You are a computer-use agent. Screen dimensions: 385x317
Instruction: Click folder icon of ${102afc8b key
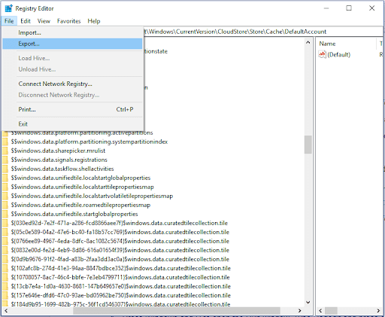(x=5, y=268)
